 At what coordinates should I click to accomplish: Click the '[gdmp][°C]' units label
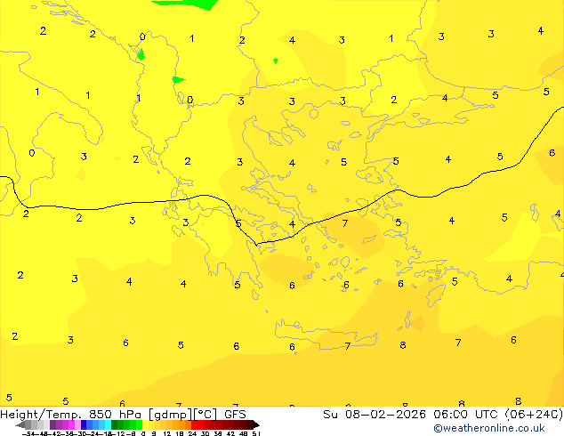tap(182, 415)
